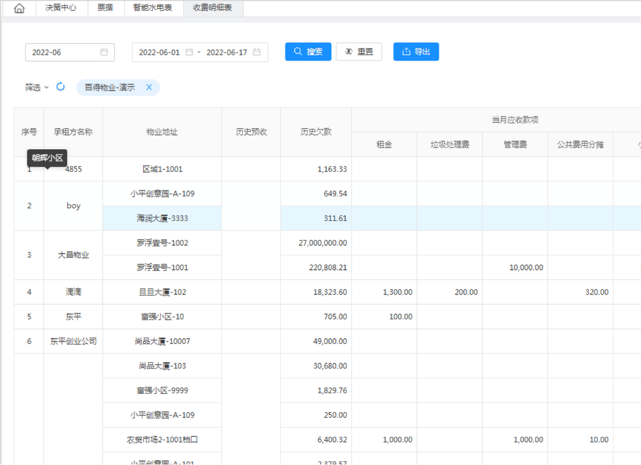641x465 pixels.
Task: Click the 200.00 garbage fee value
Action: pyautogui.click(x=466, y=292)
